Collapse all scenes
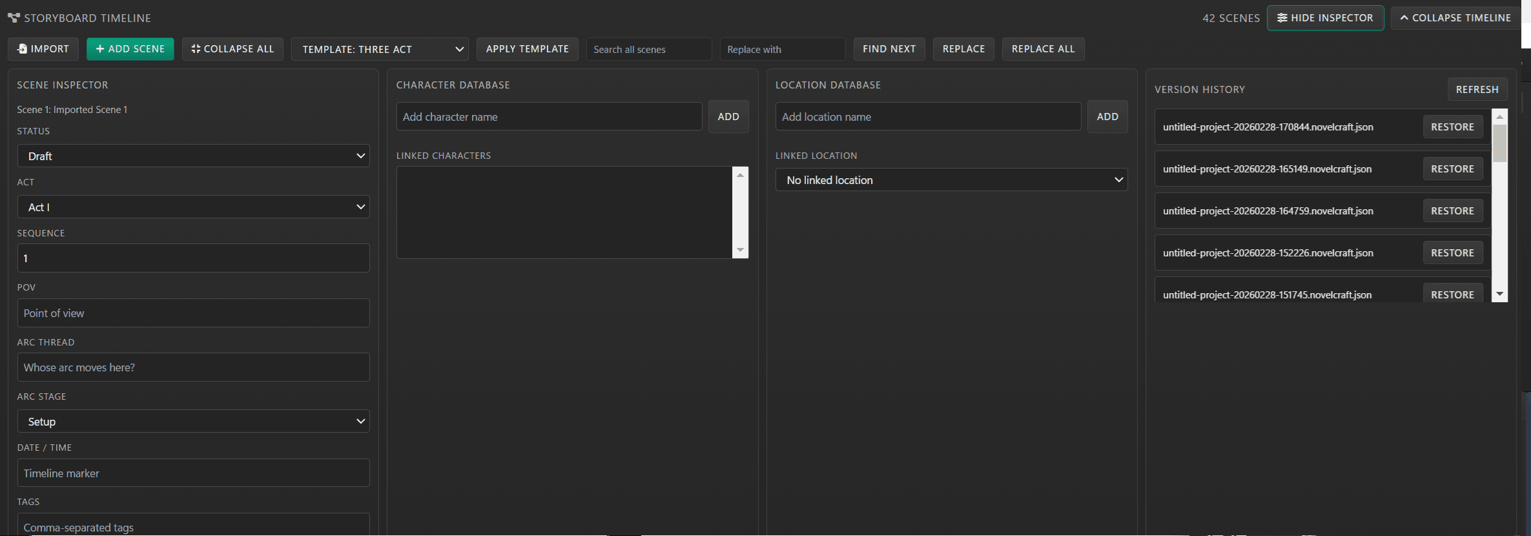This screenshot has width=1531, height=536. tap(232, 49)
